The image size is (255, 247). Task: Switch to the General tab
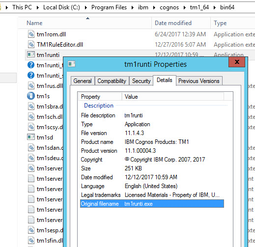83,81
